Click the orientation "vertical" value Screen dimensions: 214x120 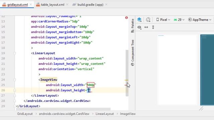click(85, 69)
